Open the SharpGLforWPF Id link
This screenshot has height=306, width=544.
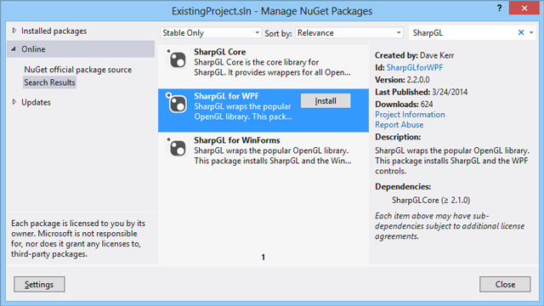[x=415, y=68]
